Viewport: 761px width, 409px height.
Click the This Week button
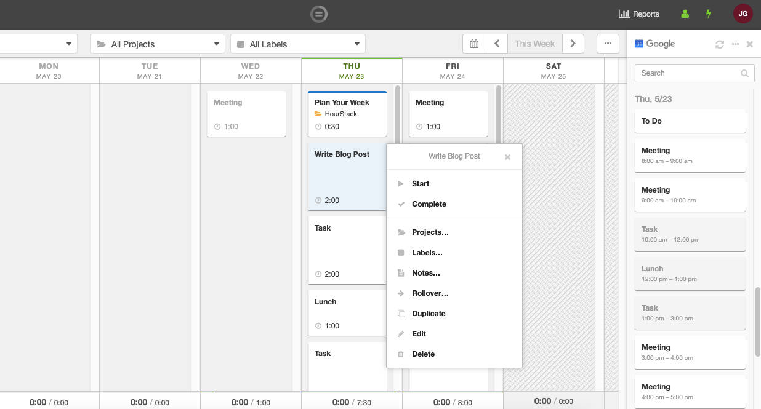534,44
